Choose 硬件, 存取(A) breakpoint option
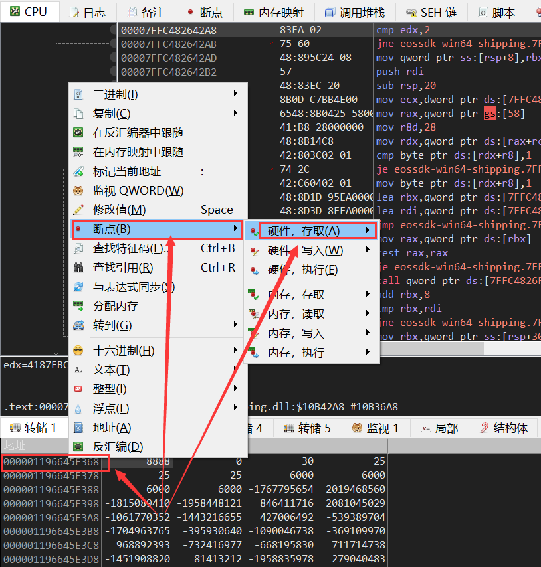 tap(311, 231)
